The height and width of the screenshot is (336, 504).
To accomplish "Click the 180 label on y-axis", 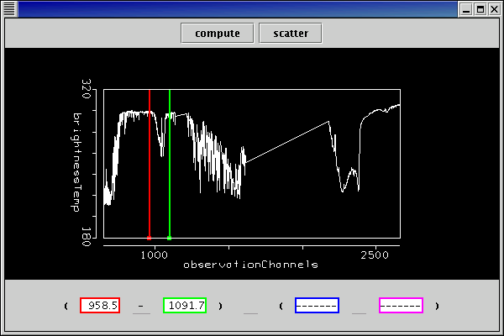I will (87, 237).
